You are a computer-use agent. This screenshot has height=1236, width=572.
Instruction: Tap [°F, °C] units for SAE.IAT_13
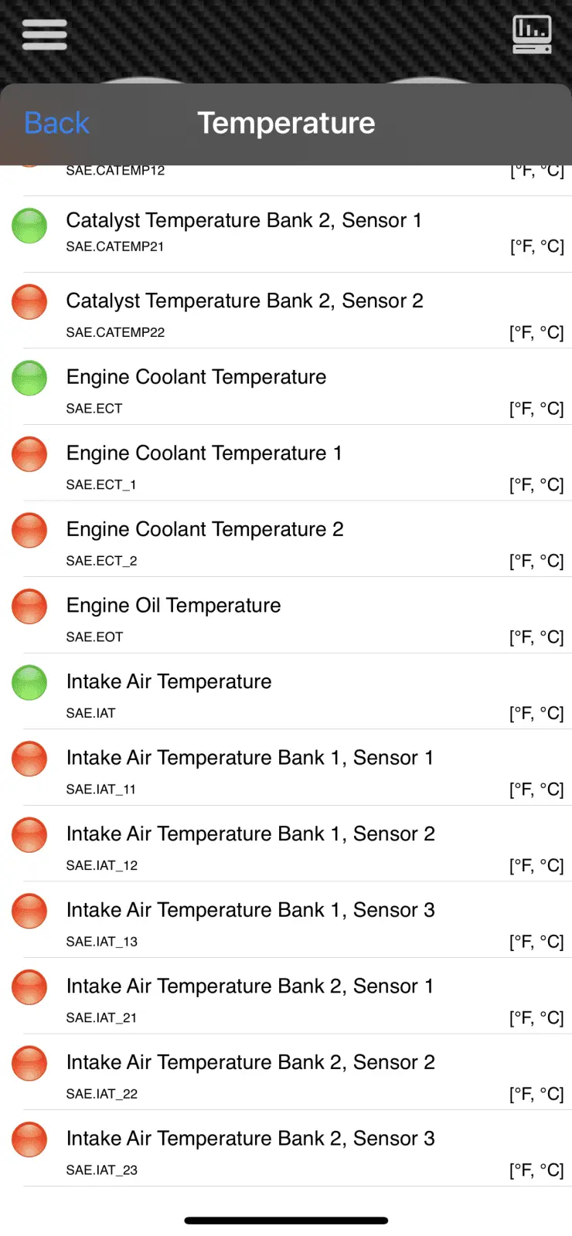coord(536,942)
